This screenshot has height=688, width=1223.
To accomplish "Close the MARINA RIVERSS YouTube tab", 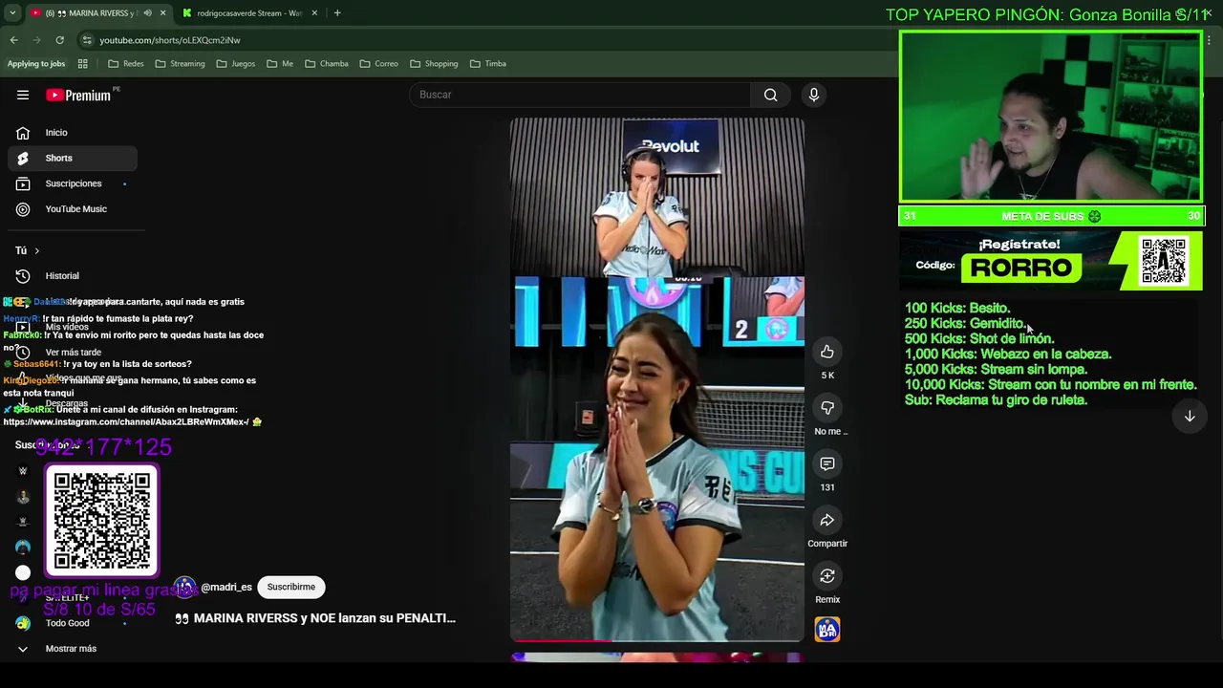I will point(162,13).
